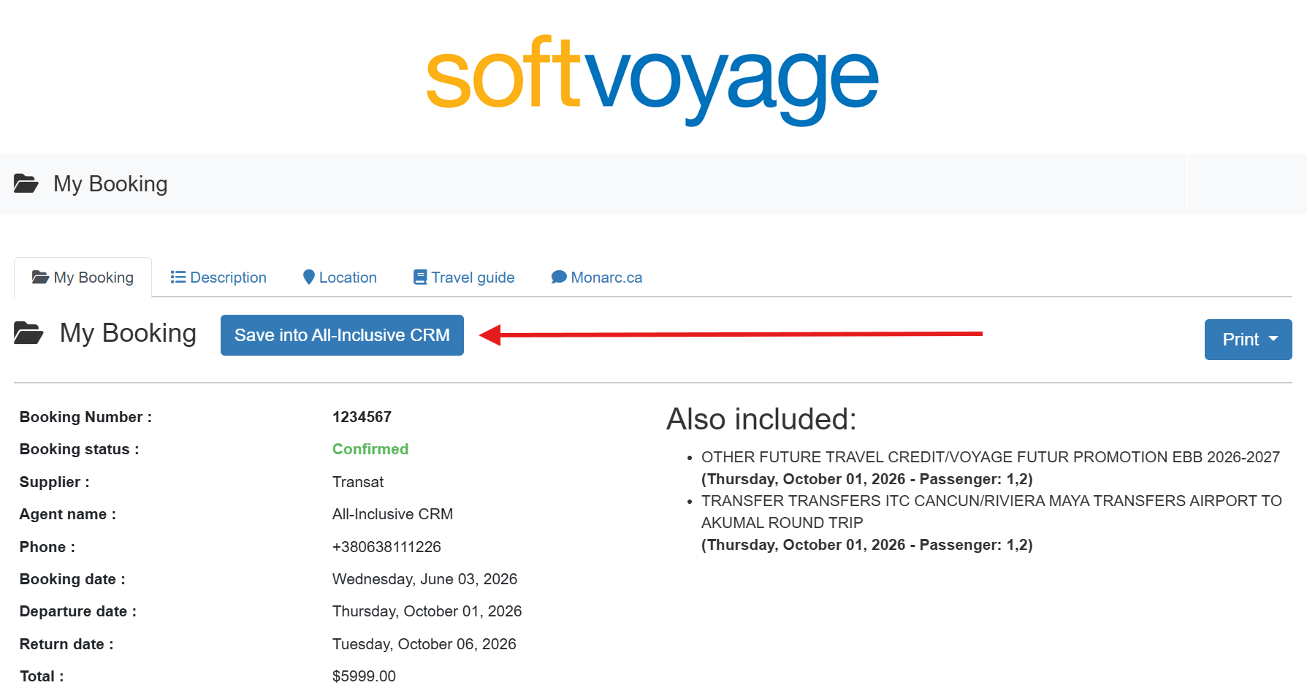Open the Monarc.ca tab
This screenshot has height=696, width=1307.
[597, 278]
